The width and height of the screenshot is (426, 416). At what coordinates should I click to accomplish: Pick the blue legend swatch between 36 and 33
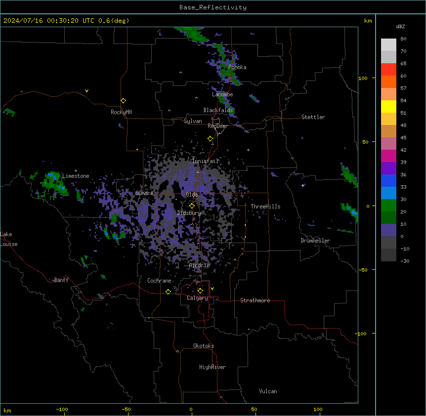point(388,180)
